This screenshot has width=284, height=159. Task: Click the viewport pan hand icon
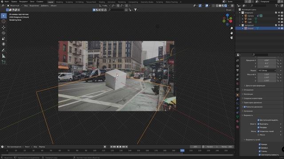coord(232,33)
